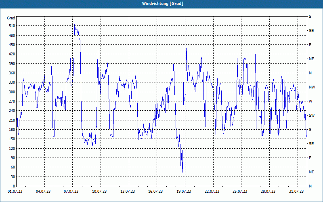Select the 390 value on the y-axis
This screenshot has height=202, width=323.
click(12, 64)
